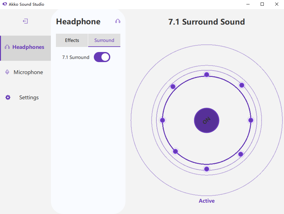Click the Microphone icon in the sidebar

pyautogui.click(x=7, y=72)
